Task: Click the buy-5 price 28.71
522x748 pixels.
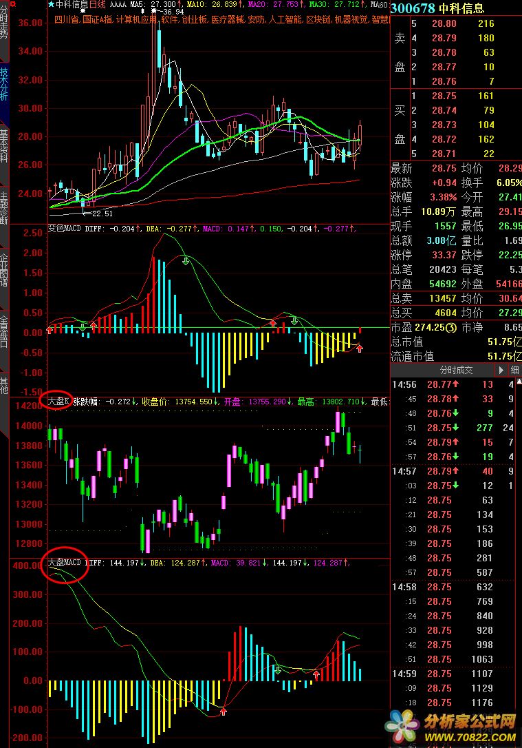Action: (444, 154)
